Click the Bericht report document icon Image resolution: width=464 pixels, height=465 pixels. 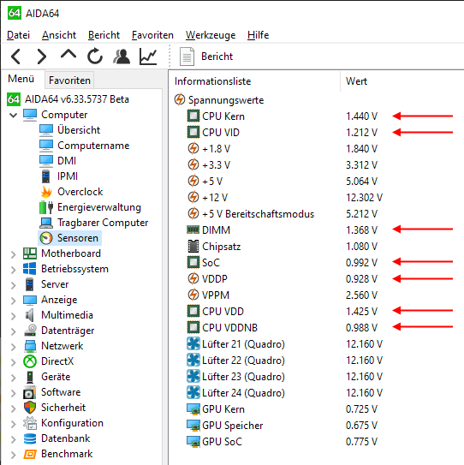pos(187,57)
